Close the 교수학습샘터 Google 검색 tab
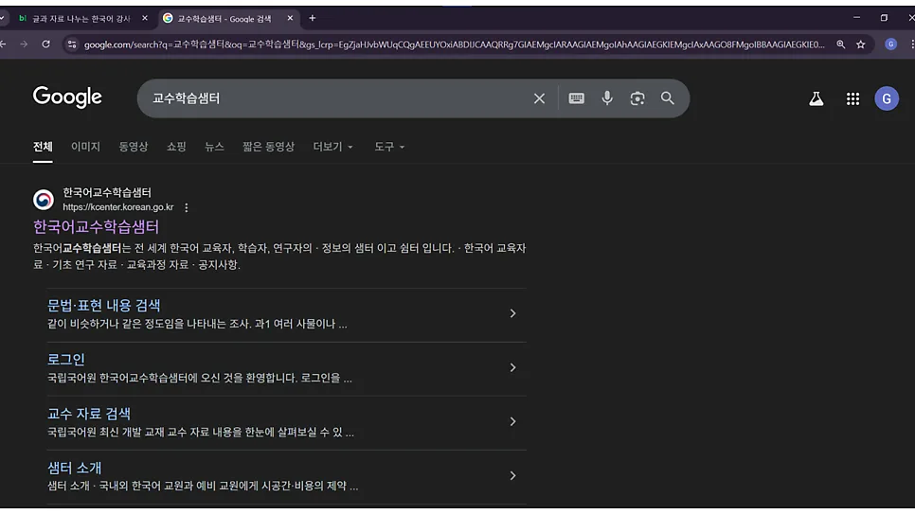This screenshot has height=514, width=915. pos(290,18)
